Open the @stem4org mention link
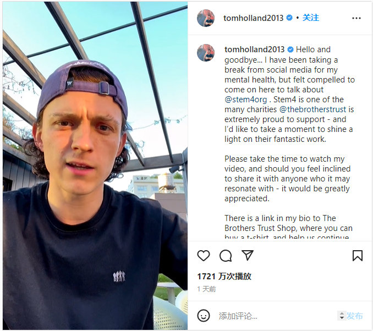Screen dimensions: 373x331 tap(246, 100)
